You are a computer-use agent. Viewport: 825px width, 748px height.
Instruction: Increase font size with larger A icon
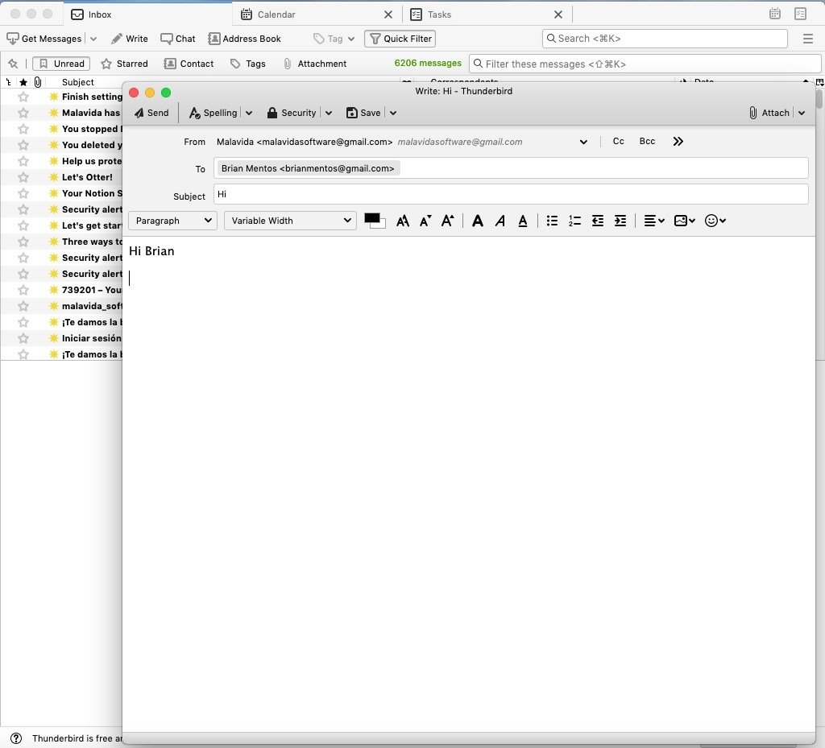(448, 221)
